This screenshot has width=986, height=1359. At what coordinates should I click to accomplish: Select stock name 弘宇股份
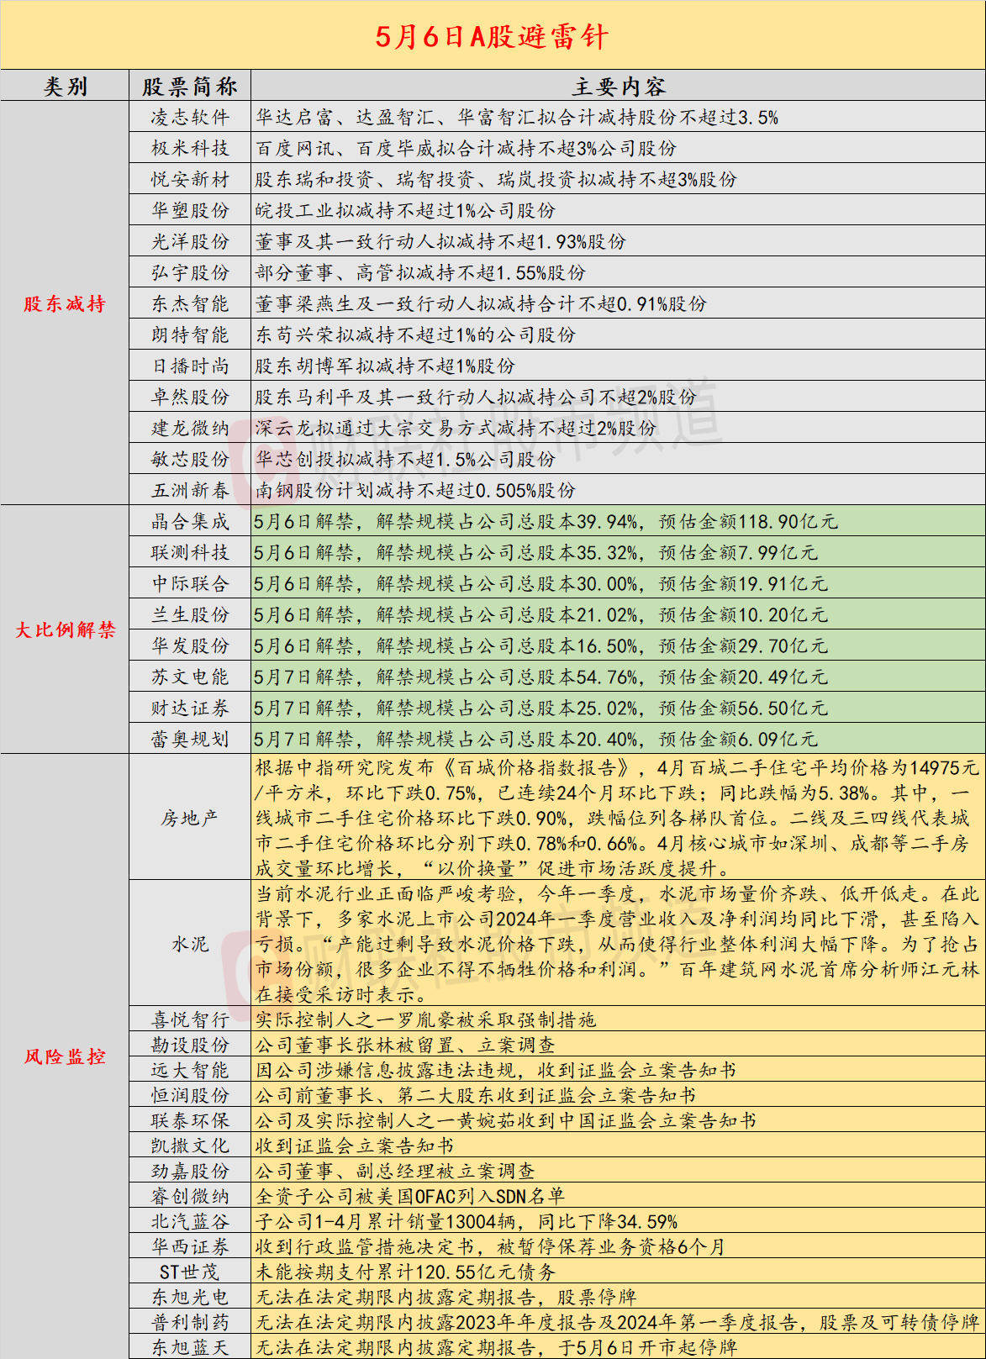point(190,273)
